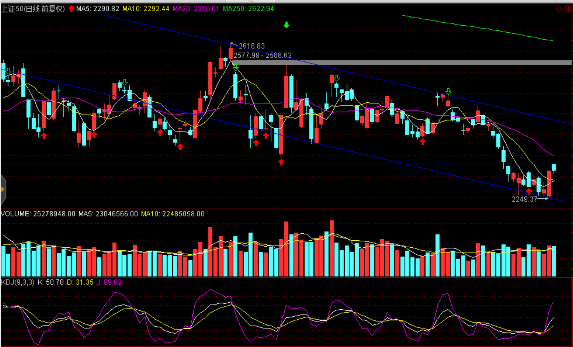The image size is (573, 347).
Task: Expand the left side panel arrow handle
Action: click(x=3, y=190)
